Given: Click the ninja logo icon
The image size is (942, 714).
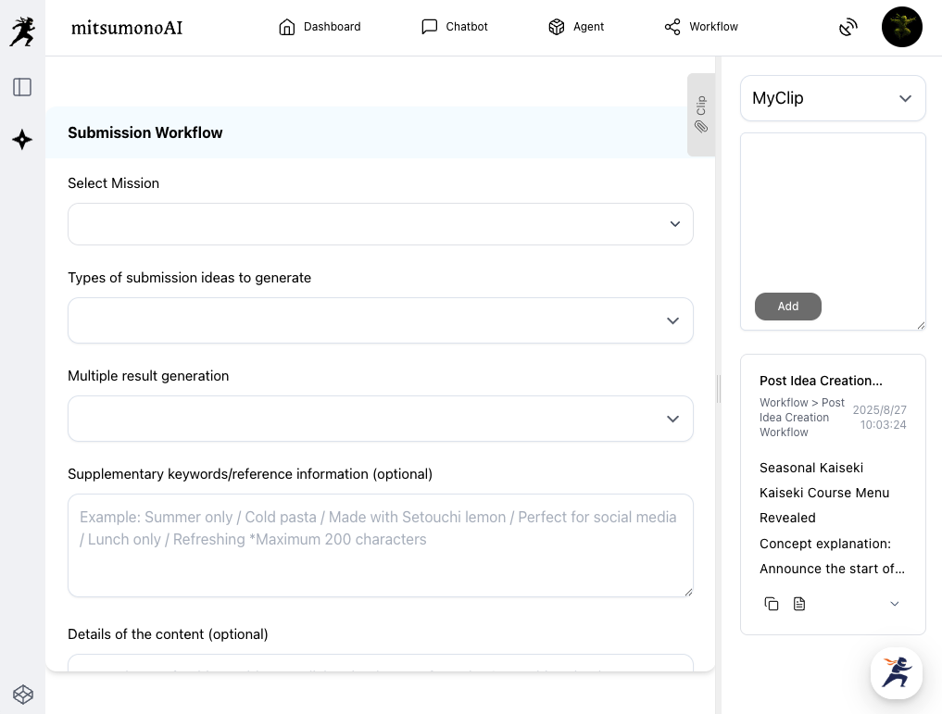Looking at the screenshot, I should coord(22,31).
